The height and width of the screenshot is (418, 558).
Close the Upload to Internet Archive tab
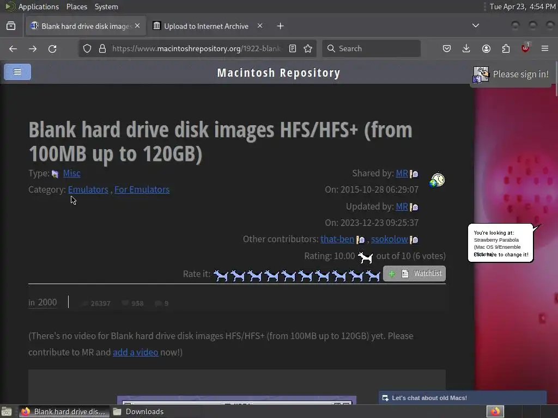[x=260, y=26]
